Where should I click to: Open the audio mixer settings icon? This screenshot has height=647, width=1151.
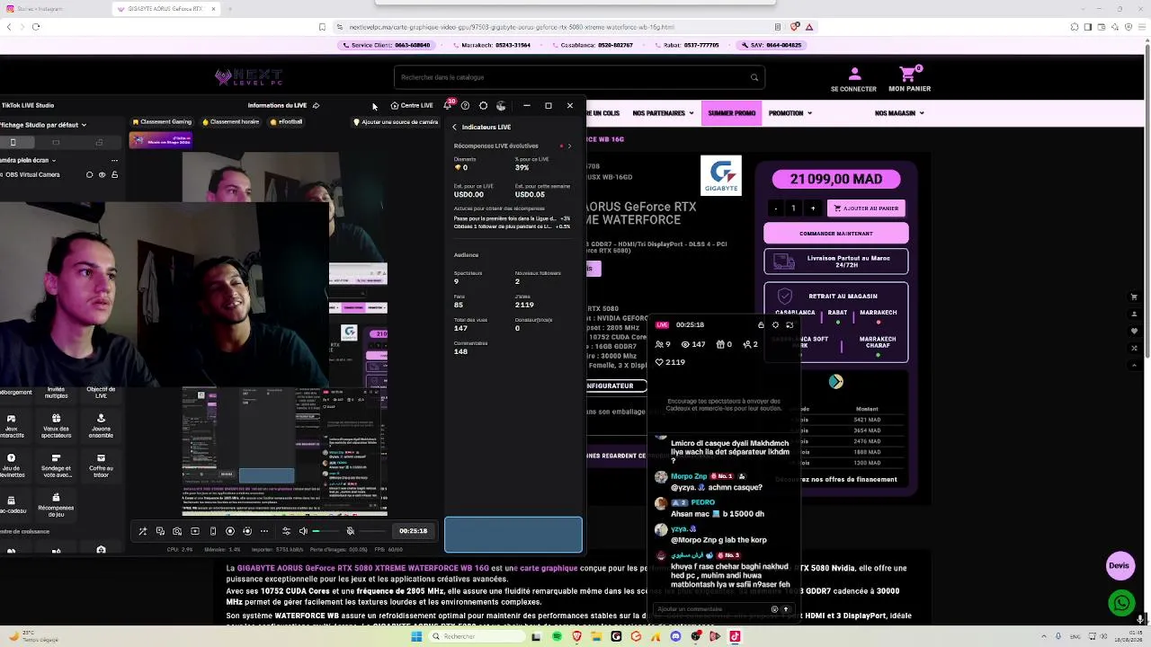(286, 531)
